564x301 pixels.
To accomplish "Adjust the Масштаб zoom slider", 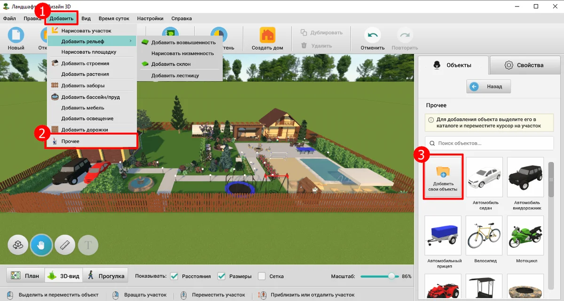I will 391,276.
